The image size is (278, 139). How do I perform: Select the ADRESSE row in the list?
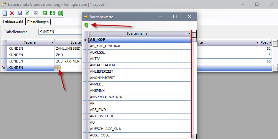point(140,52)
